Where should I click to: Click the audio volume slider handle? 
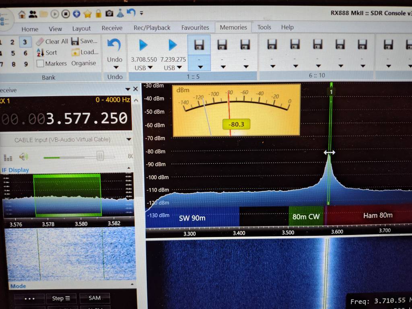tap(100, 156)
